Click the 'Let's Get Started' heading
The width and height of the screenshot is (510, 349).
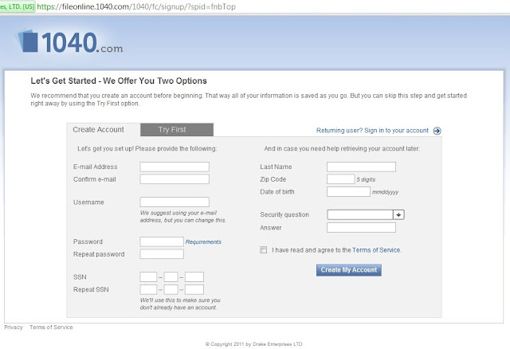(x=119, y=80)
